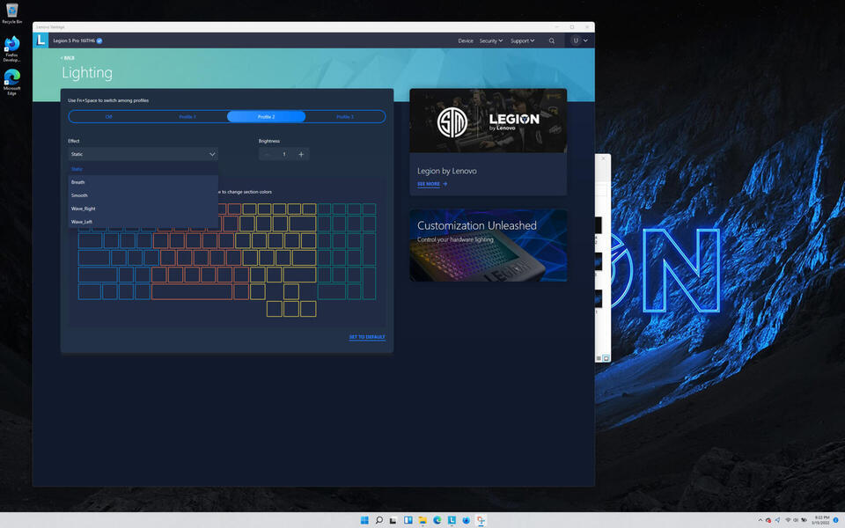
Task: Click the battery icon in system tray
Action: pyautogui.click(x=804, y=520)
